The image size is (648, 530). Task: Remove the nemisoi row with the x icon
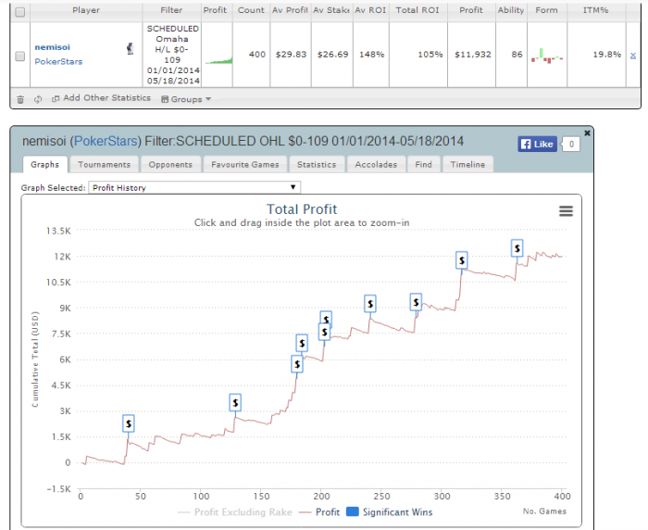(633, 56)
